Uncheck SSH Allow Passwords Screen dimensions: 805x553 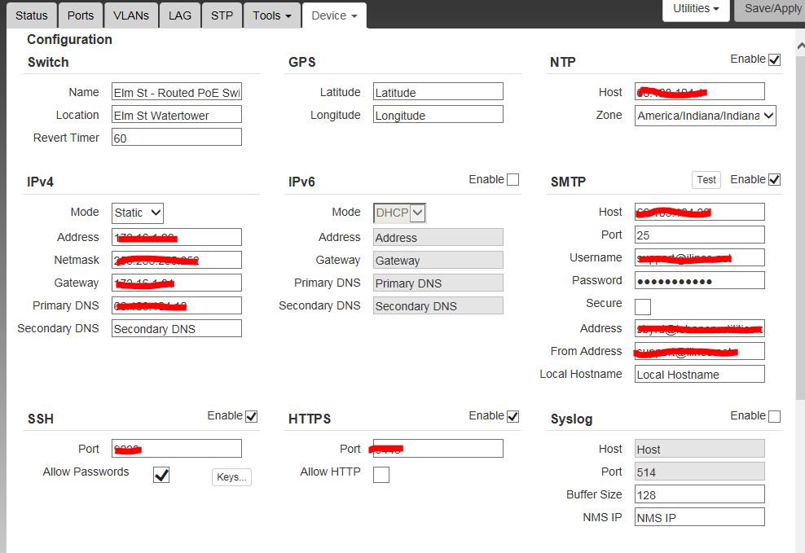161,475
